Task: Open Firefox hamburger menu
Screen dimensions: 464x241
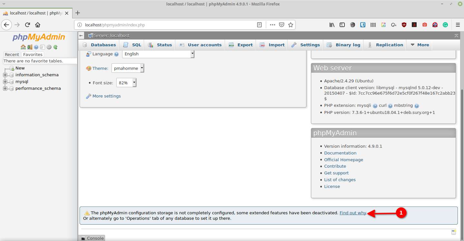Action: (x=458, y=25)
